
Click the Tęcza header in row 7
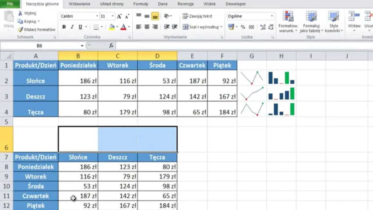tap(157, 157)
